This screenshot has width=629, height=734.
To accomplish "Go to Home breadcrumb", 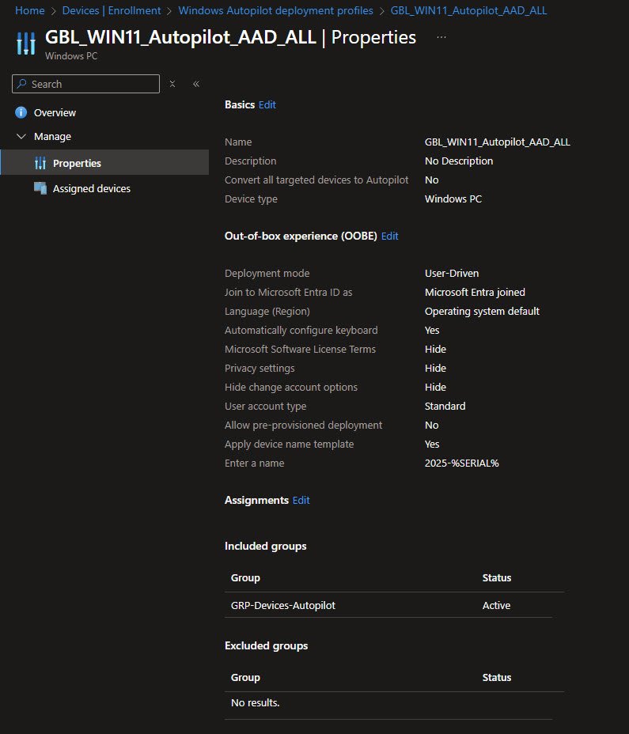I will 30,10.
